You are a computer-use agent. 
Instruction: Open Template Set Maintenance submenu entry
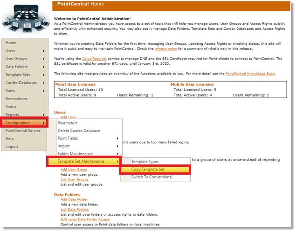[x=83, y=162]
